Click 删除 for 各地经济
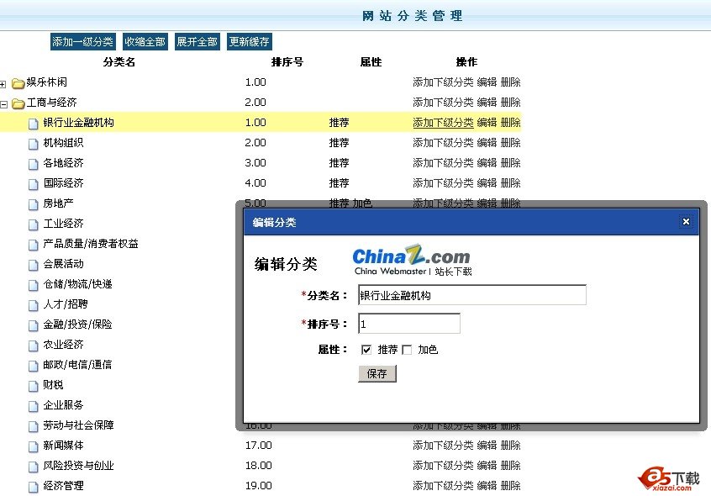Screen dimensions: 711x496 pos(511,163)
